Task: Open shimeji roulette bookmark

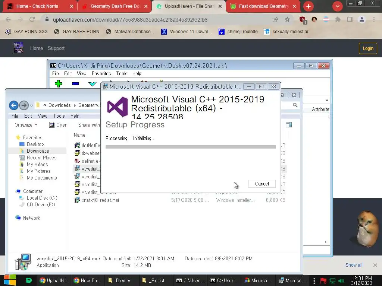Action: point(238,31)
